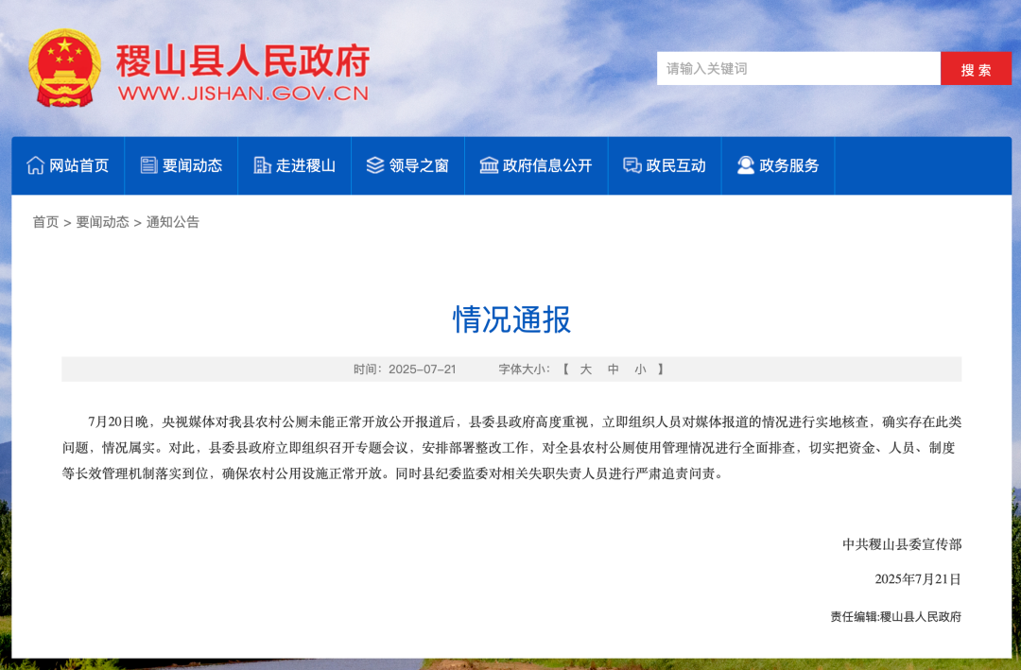Image resolution: width=1021 pixels, height=670 pixels.
Task: Click the document icon beside 要闻动态
Action: point(147,164)
